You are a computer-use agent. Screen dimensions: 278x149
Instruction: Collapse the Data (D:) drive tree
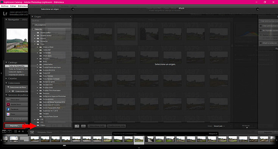[33, 29]
